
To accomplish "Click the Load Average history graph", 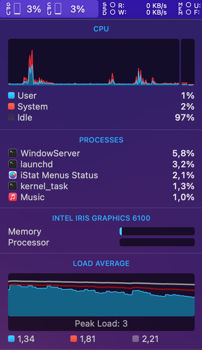I will [x=101, y=294].
